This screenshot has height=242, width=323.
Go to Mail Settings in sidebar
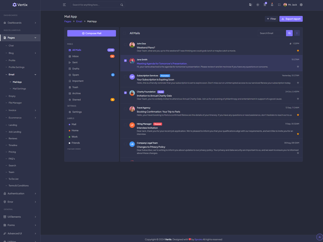pos(19,89)
